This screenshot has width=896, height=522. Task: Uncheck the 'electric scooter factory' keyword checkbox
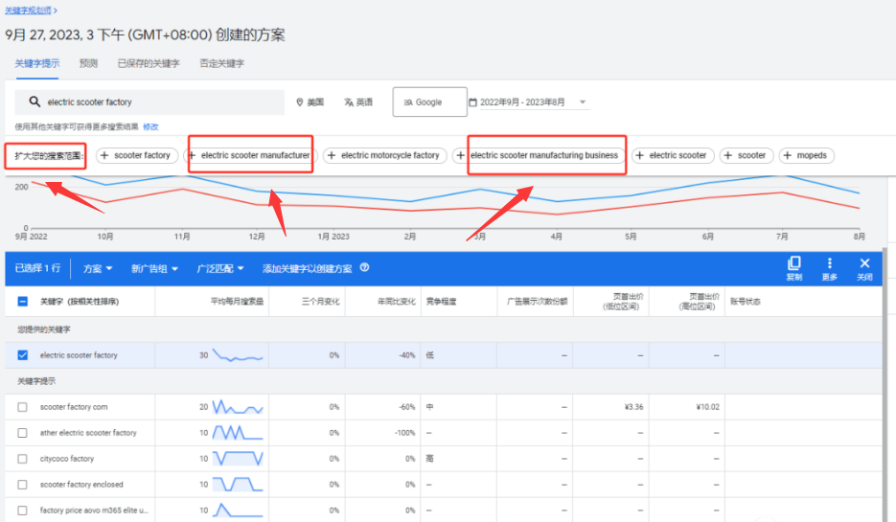click(x=23, y=355)
